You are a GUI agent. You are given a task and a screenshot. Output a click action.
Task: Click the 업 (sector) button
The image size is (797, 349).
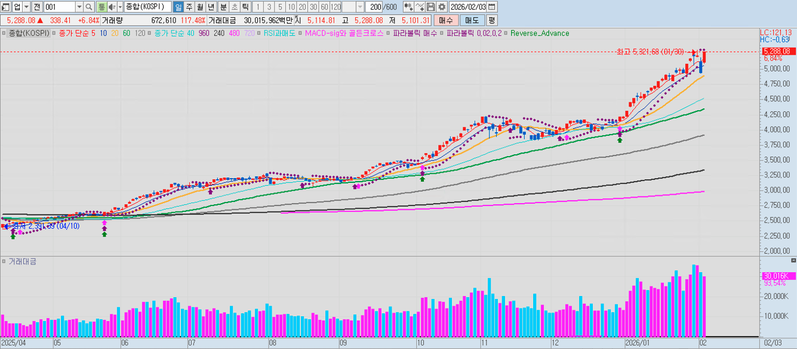pos(17,7)
